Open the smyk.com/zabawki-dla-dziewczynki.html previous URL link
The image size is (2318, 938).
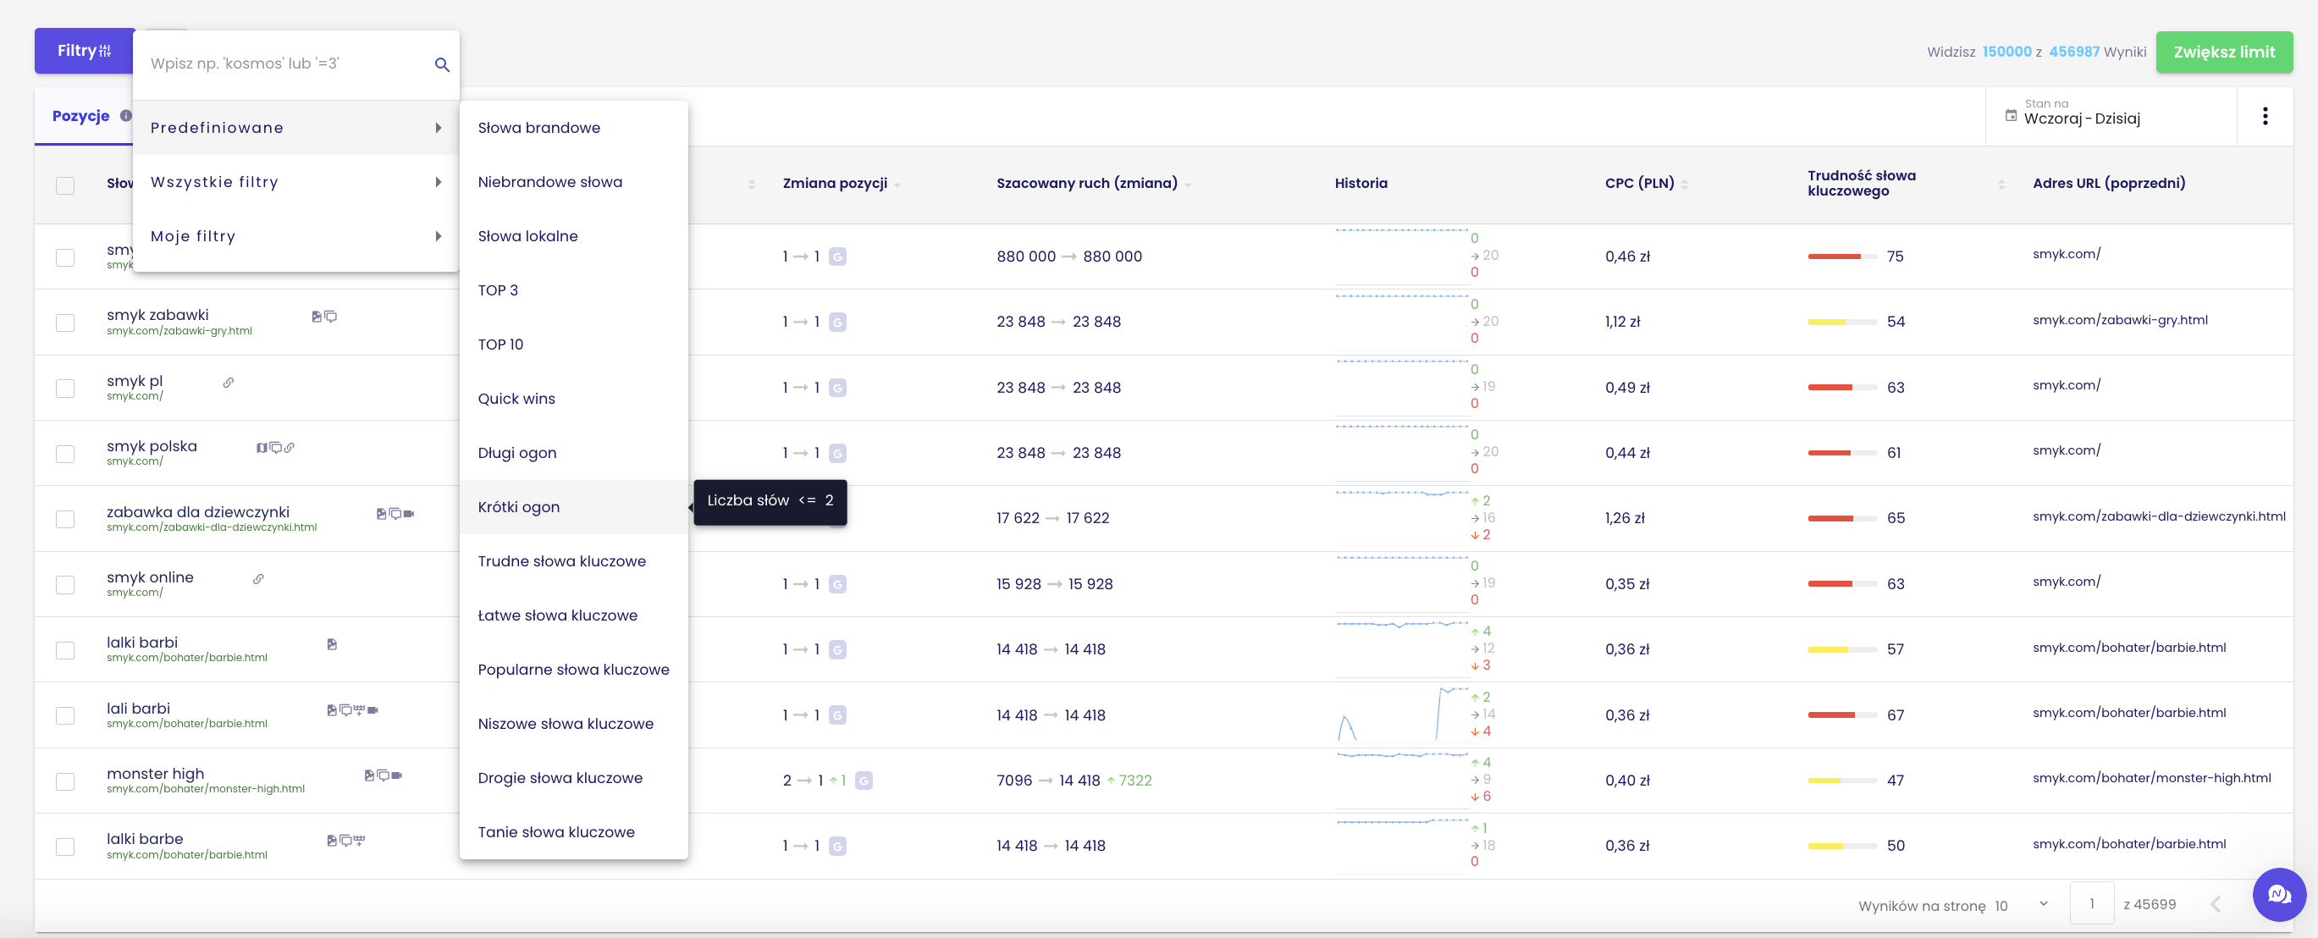[2159, 516]
